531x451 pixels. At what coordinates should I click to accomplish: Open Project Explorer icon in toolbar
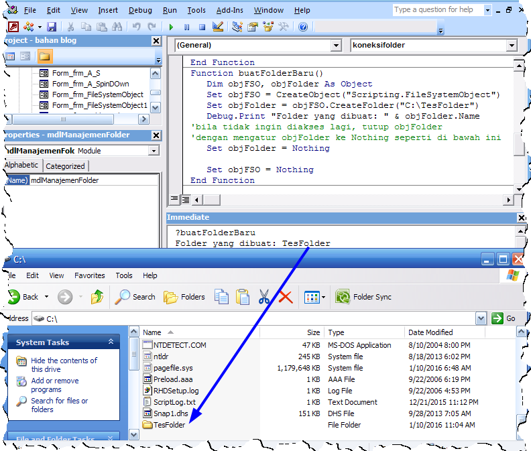[237, 27]
